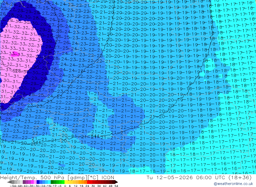Click the '06:00 UTC' time text
256x187 pixels.
[211, 177]
